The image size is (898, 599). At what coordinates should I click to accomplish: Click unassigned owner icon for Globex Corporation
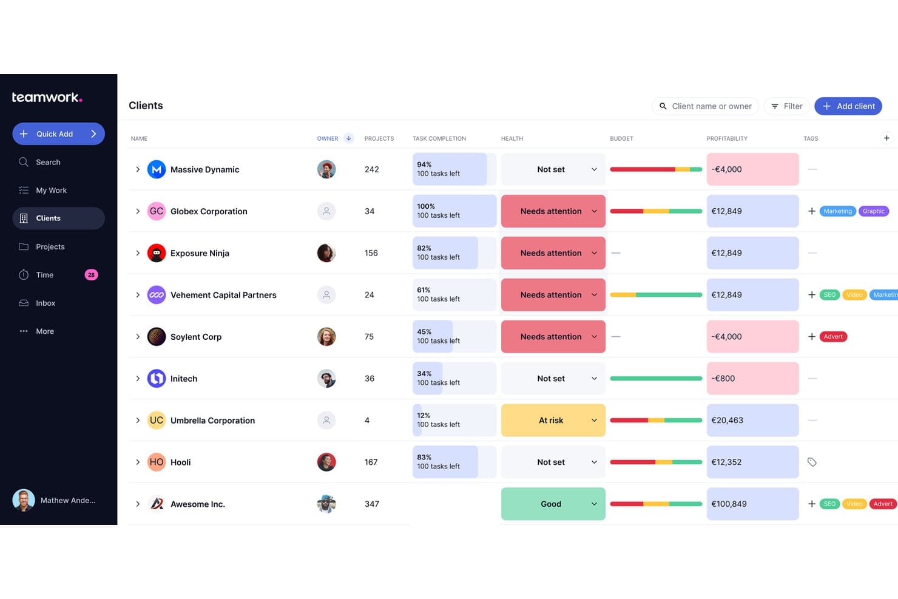(326, 211)
